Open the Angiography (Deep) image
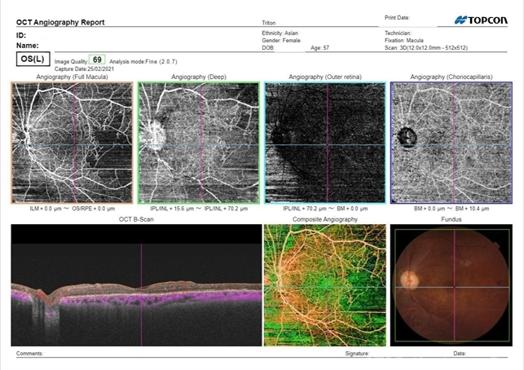 click(199, 143)
